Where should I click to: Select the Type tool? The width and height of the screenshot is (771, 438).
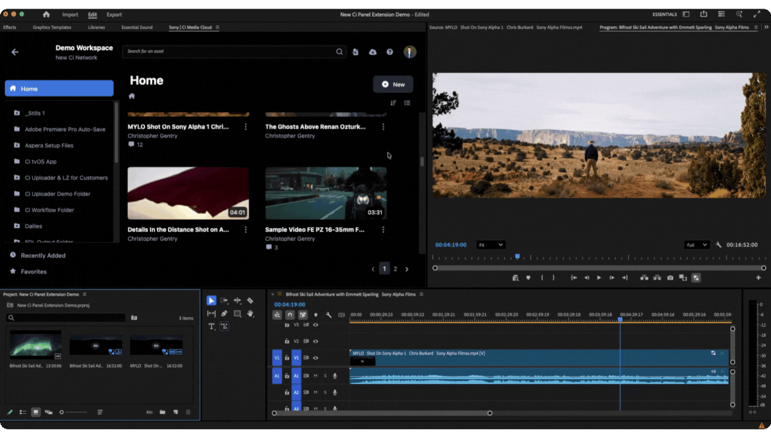[211, 326]
